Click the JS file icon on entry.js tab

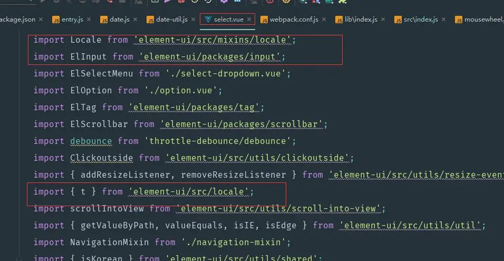click(56, 20)
